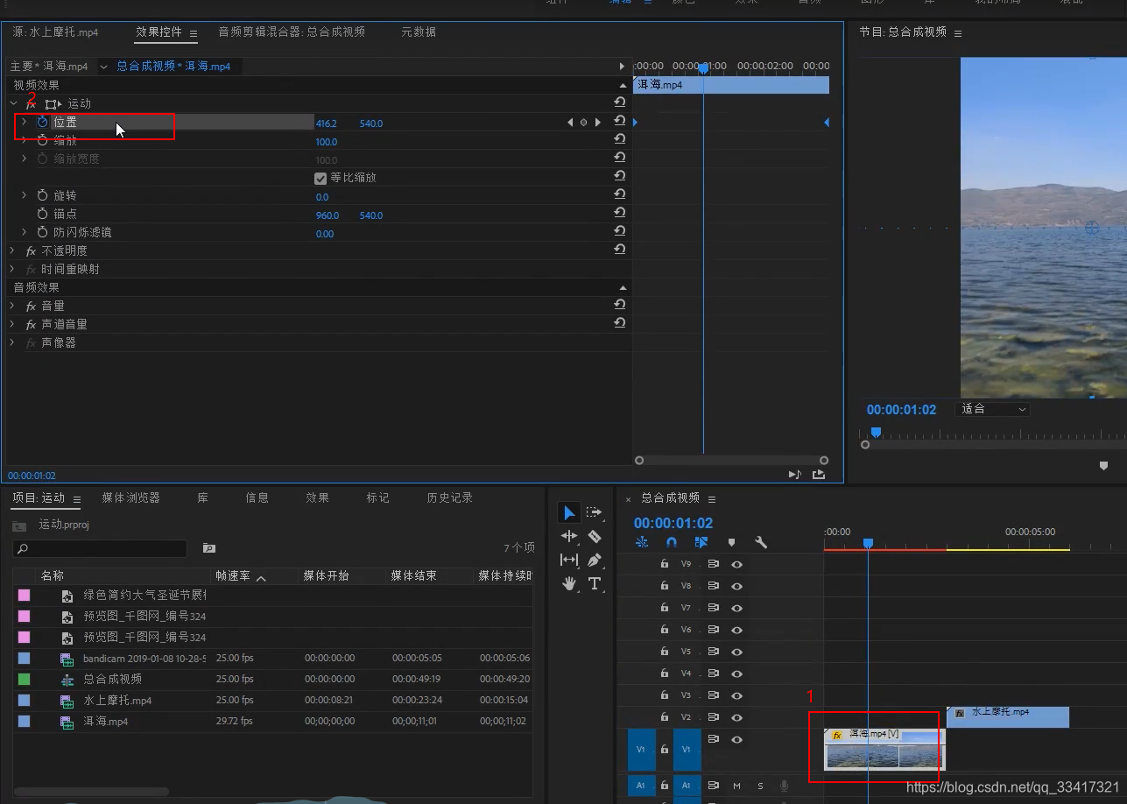Viewport: 1127px width, 804px height.
Task: Select the Track Select Forward tool
Action: click(x=595, y=512)
